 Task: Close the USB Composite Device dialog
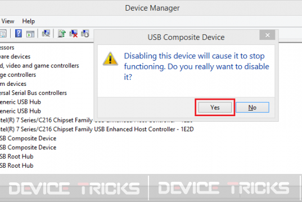point(267,35)
